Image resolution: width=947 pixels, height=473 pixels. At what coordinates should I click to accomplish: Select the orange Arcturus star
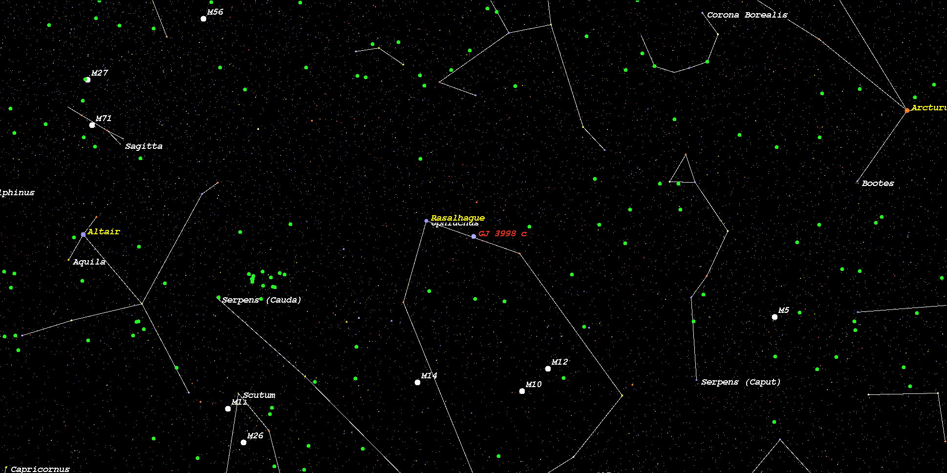click(907, 111)
